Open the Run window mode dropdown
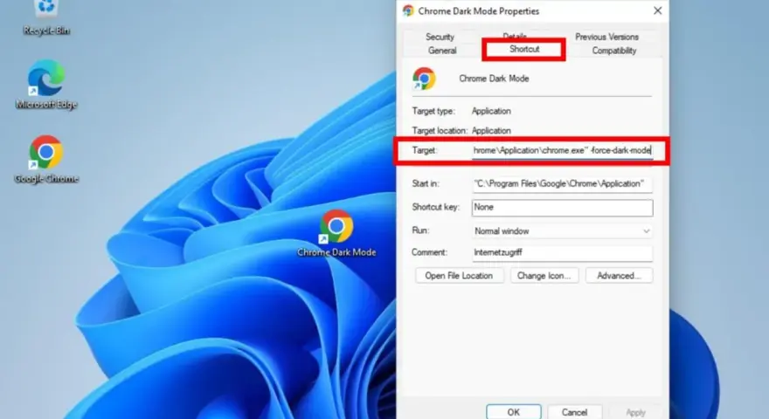Screen dimensions: 769x419 pos(563,230)
